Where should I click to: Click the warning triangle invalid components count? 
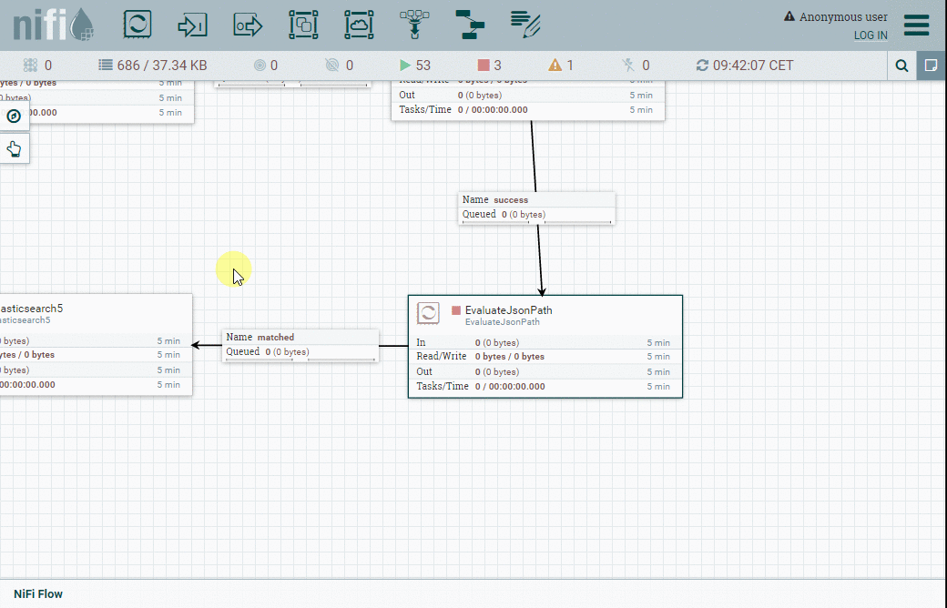click(x=555, y=66)
